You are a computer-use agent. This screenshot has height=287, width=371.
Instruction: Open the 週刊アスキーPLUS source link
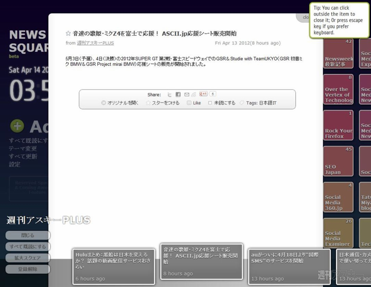(x=95, y=43)
